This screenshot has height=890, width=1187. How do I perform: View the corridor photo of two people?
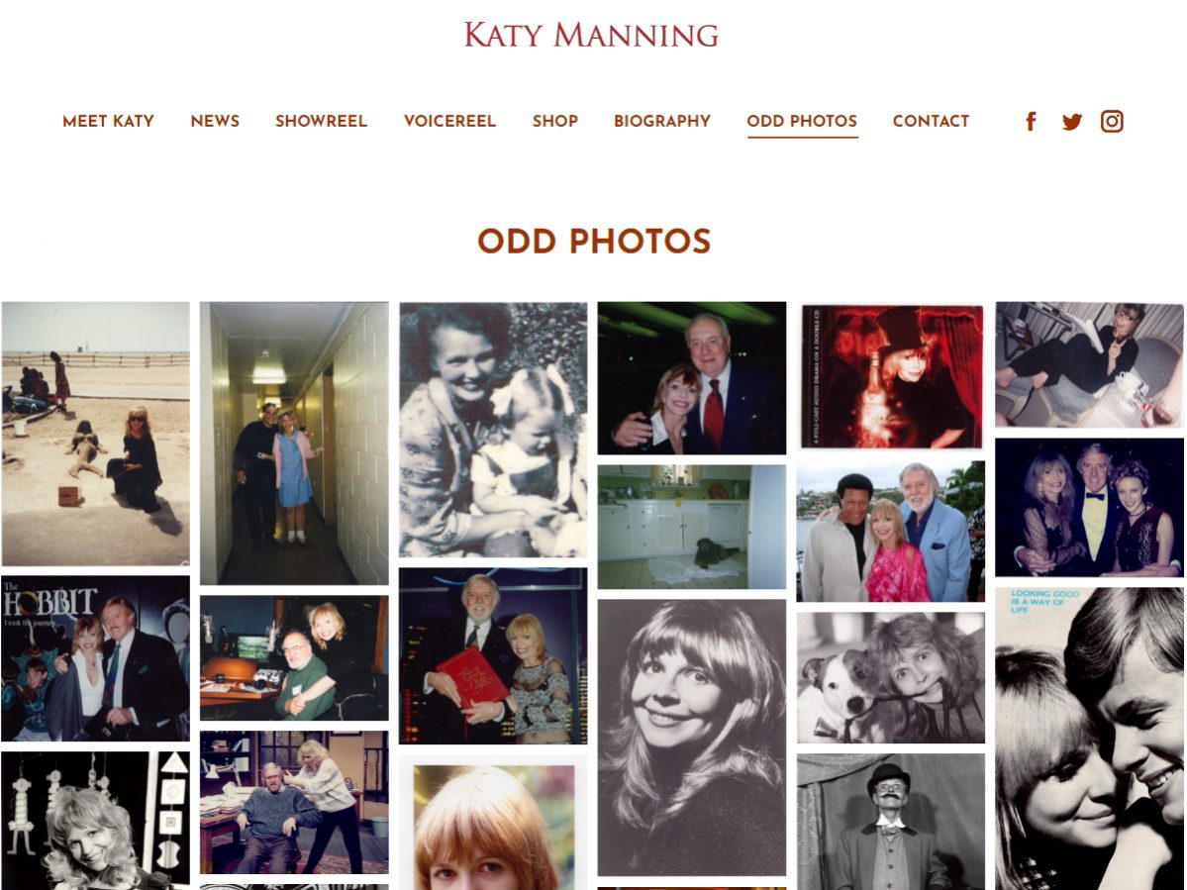(x=294, y=444)
